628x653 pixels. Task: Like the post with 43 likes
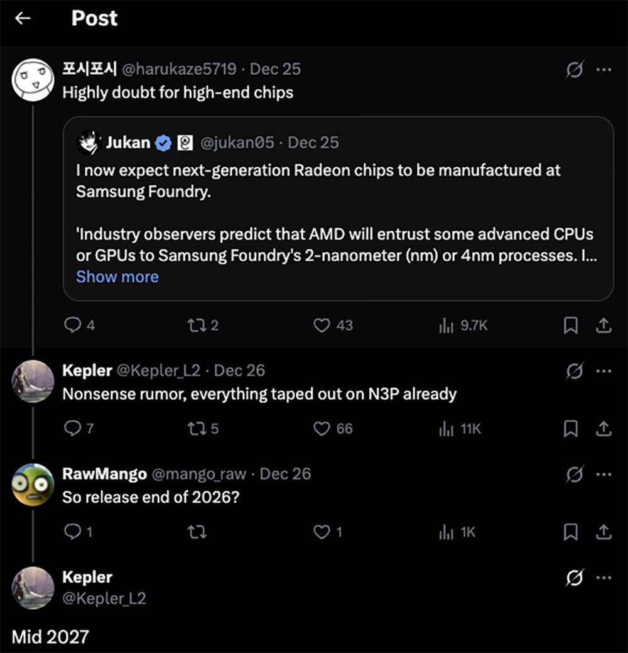[x=322, y=325]
